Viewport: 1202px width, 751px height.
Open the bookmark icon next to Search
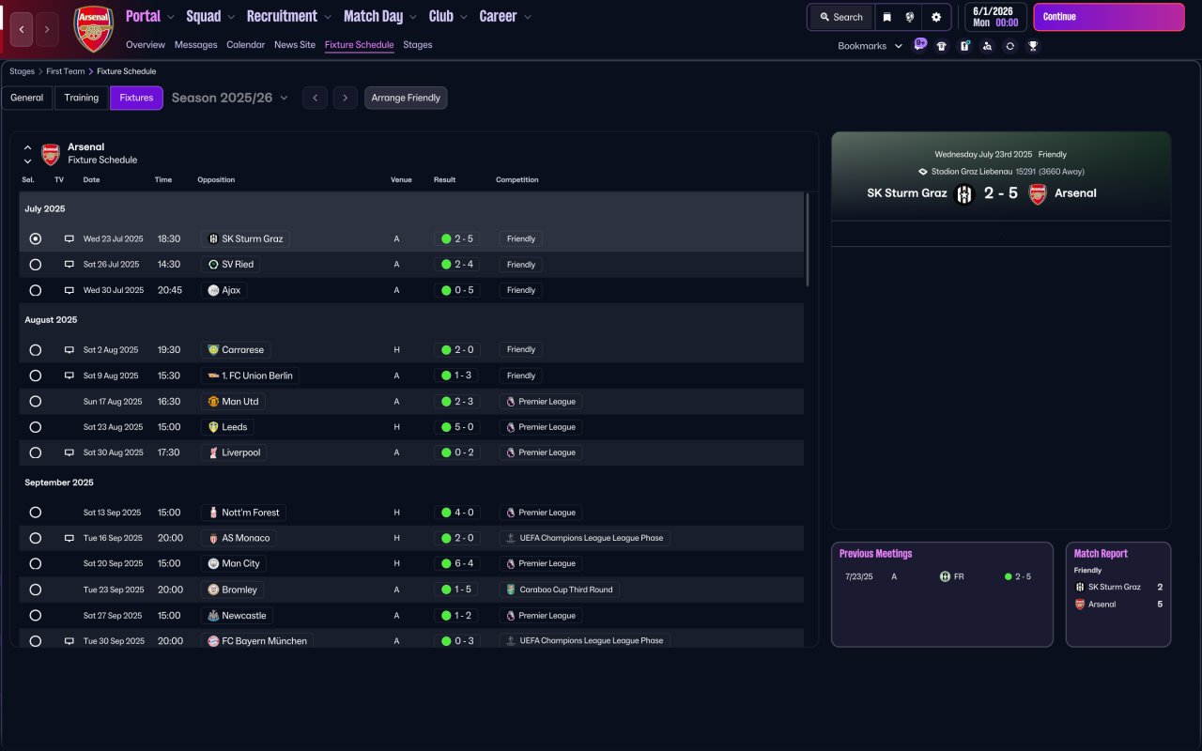(x=886, y=17)
